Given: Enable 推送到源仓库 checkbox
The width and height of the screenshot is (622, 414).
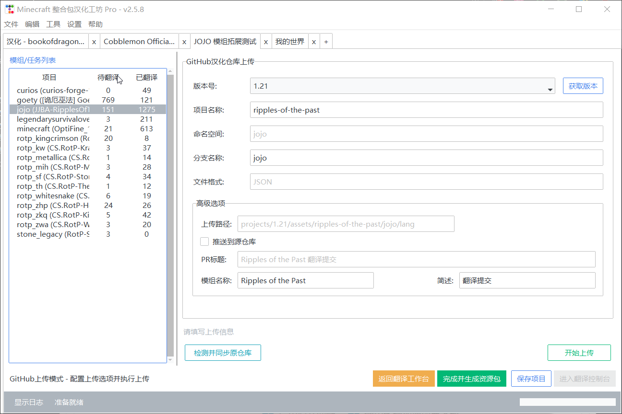Looking at the screenshot, I should (204, 241).
